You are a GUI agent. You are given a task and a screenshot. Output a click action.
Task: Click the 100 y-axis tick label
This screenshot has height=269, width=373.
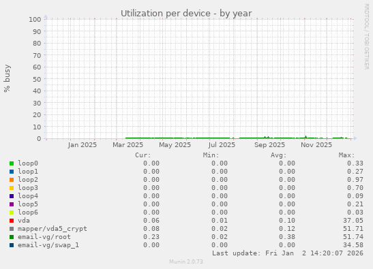[x=35, y=20]
